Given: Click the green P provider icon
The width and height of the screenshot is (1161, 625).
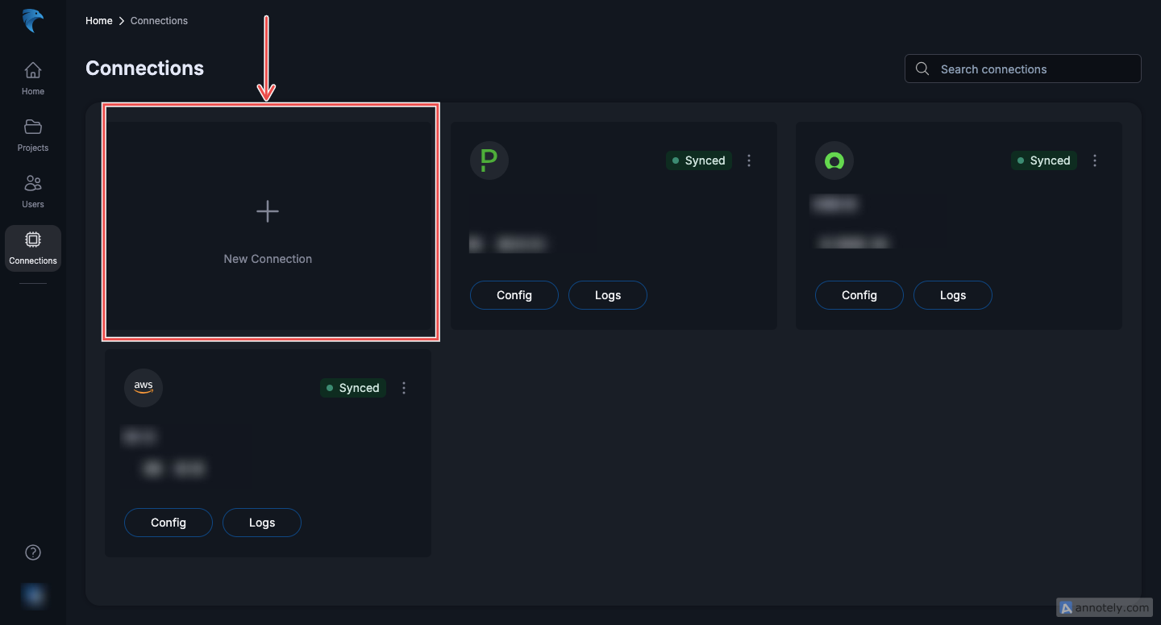Looking at the screenshot, I should coord(489,160).
